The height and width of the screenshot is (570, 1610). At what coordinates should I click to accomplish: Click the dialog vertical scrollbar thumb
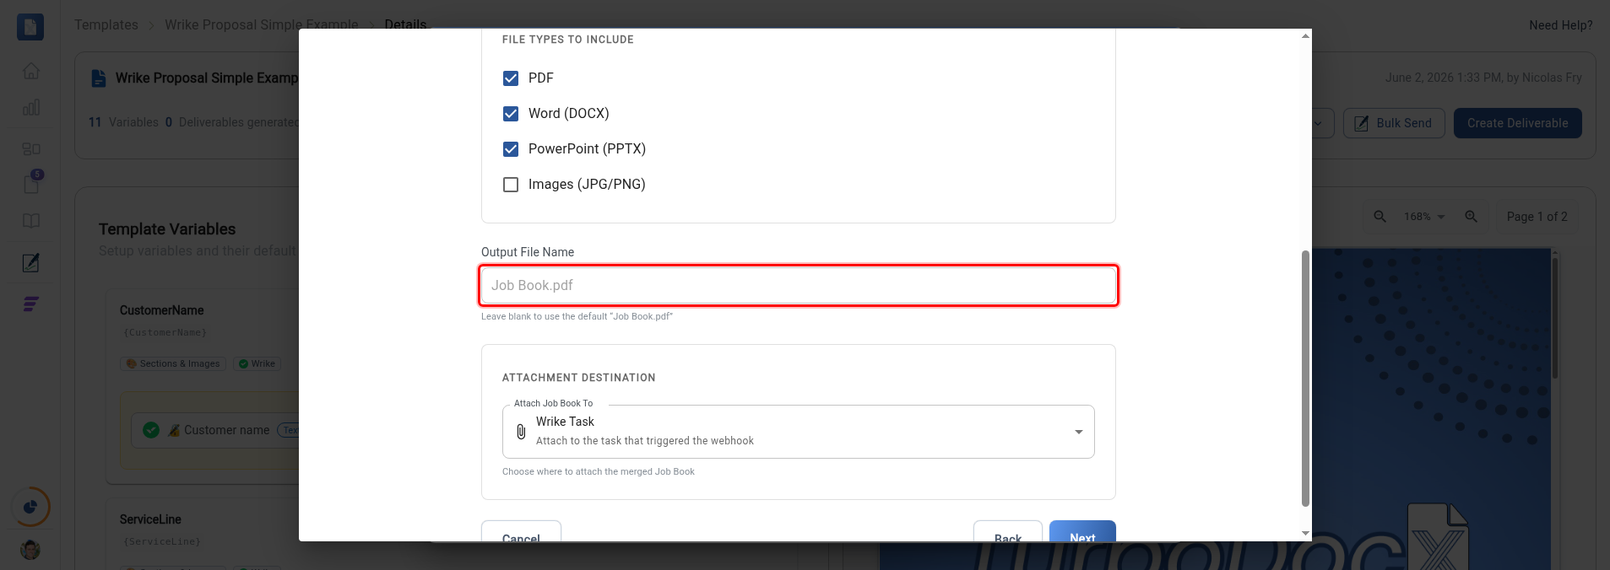coord(1305,378)
